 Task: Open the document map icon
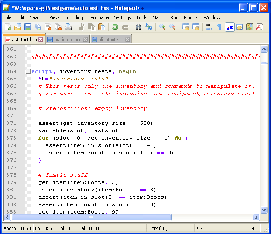250,27
